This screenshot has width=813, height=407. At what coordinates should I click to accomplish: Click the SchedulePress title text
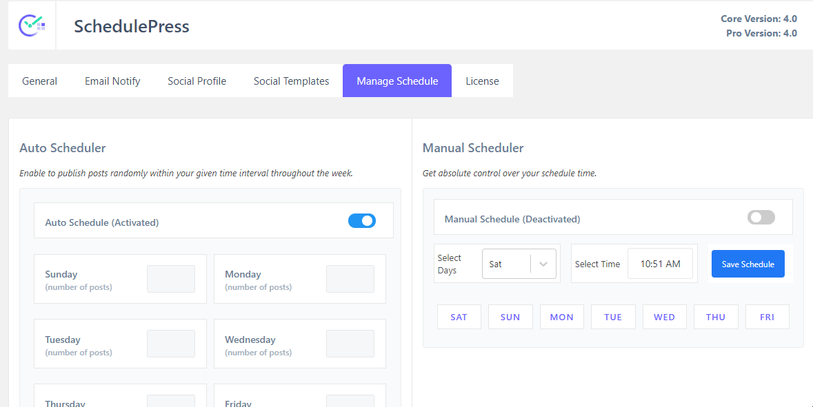(132, 26)
